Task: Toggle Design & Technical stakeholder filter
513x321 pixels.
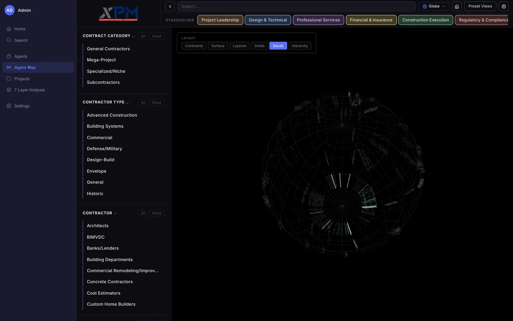Action: (x=268, y=20)
